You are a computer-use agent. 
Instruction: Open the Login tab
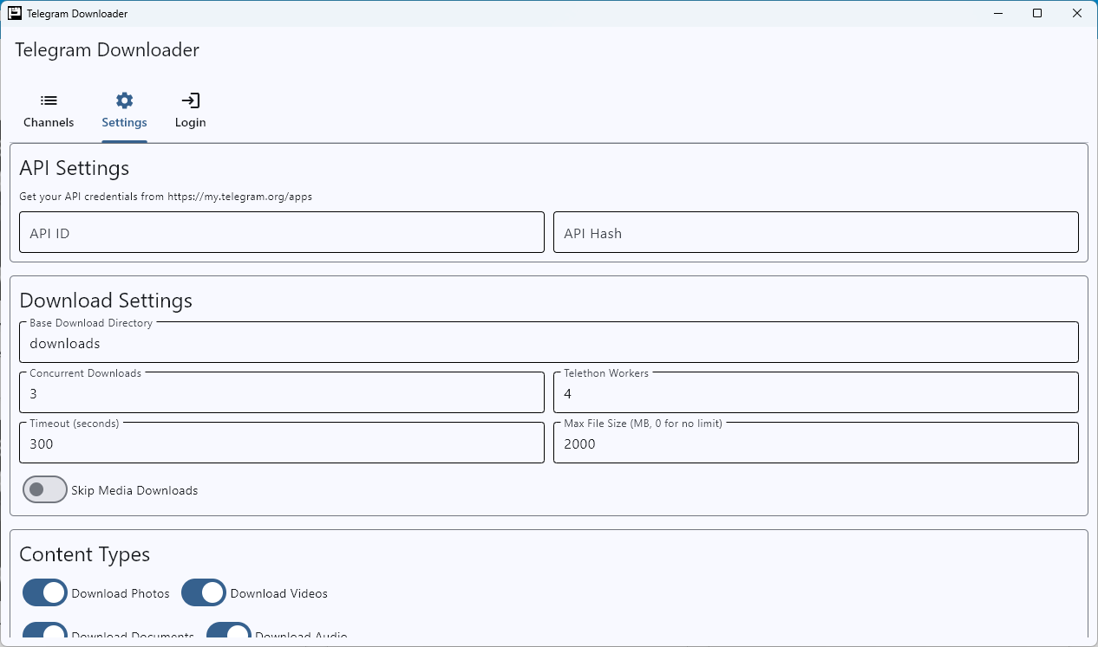click(190, 111)
